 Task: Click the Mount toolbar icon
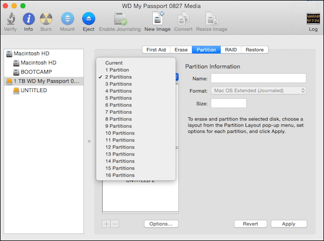coord(67,19)
